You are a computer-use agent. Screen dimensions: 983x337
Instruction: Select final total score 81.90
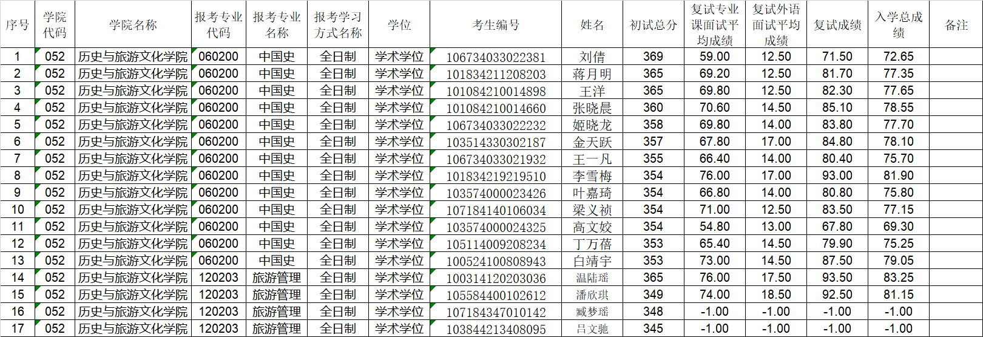point(898,175)
